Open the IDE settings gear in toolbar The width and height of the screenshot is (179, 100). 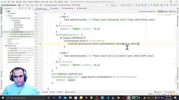(x=174, y=5)
